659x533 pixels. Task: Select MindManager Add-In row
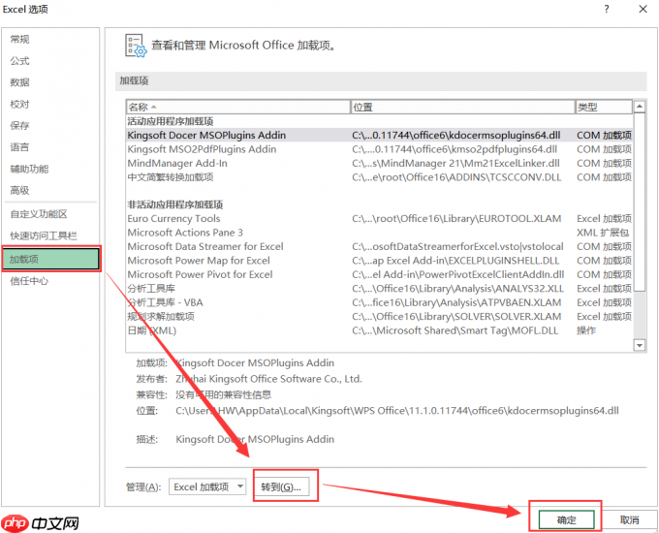coord(379,163)
